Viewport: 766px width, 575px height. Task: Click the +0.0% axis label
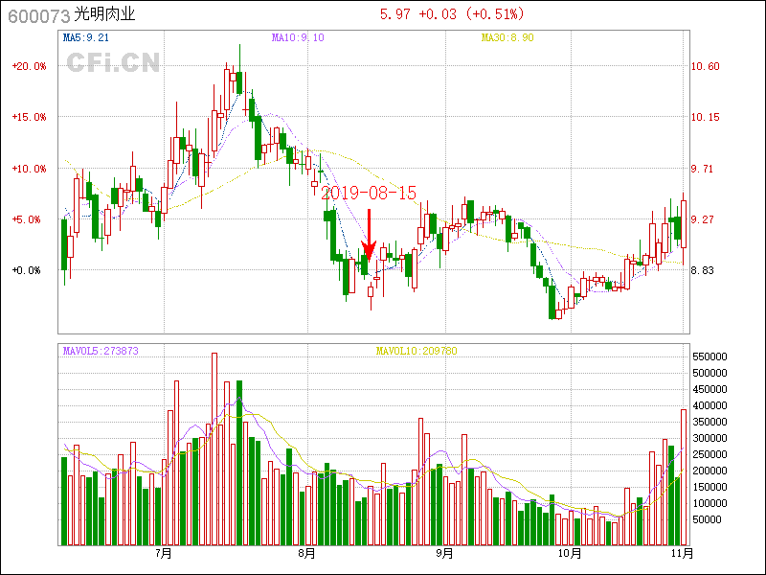[x=26, y=270]
